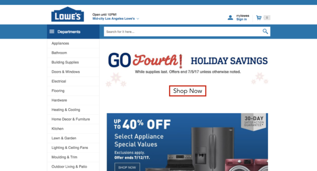Click SHOP NOW on appliance banner

click(127, 167)
